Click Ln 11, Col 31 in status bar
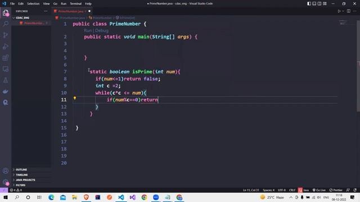The height and width of the screenshot is (202, 360). (251, 190)
